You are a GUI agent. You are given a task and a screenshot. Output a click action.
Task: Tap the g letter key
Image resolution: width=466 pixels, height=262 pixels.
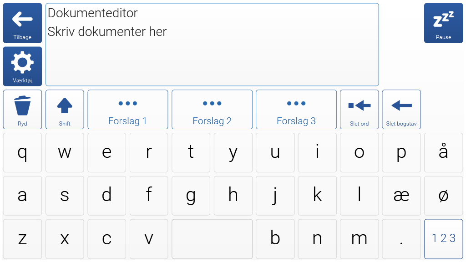tap(191, 196)
